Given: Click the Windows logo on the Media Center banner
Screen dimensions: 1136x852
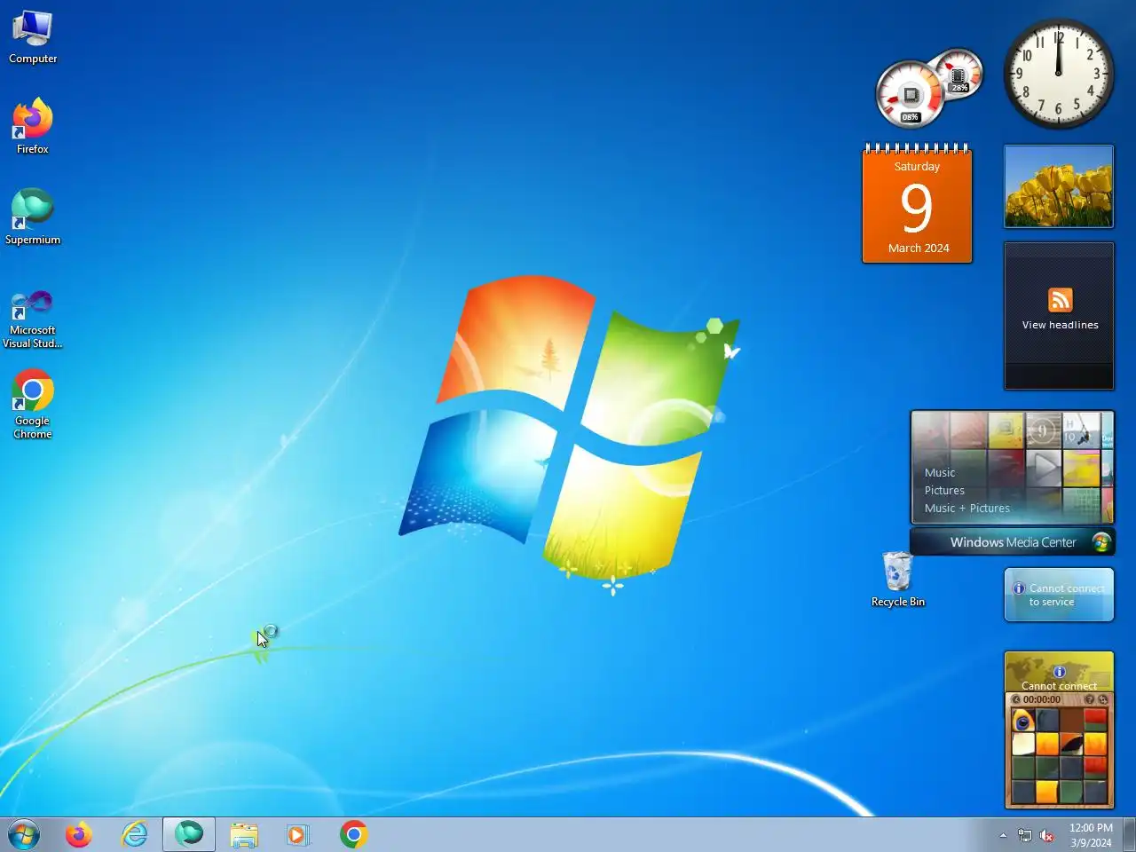Looking at the screenshot, I should 1101,541.
